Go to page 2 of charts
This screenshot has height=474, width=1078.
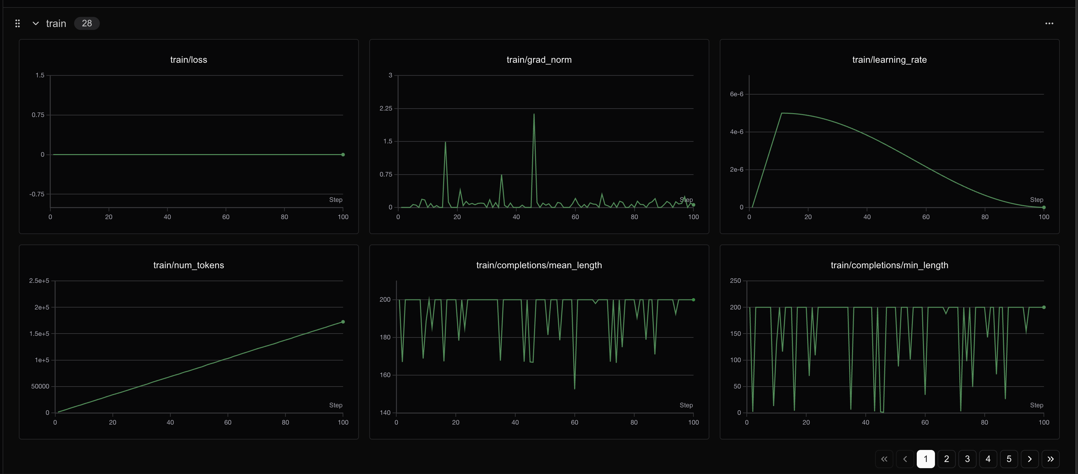tap(946, 459)
